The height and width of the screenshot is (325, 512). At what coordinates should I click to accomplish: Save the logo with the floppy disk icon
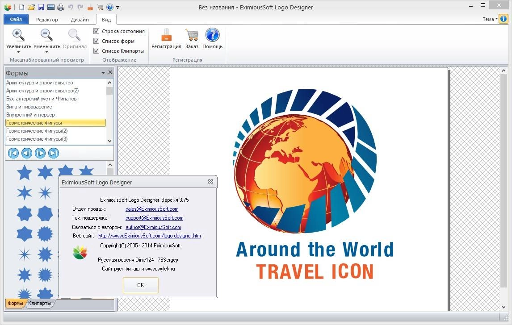click(41, 7)
